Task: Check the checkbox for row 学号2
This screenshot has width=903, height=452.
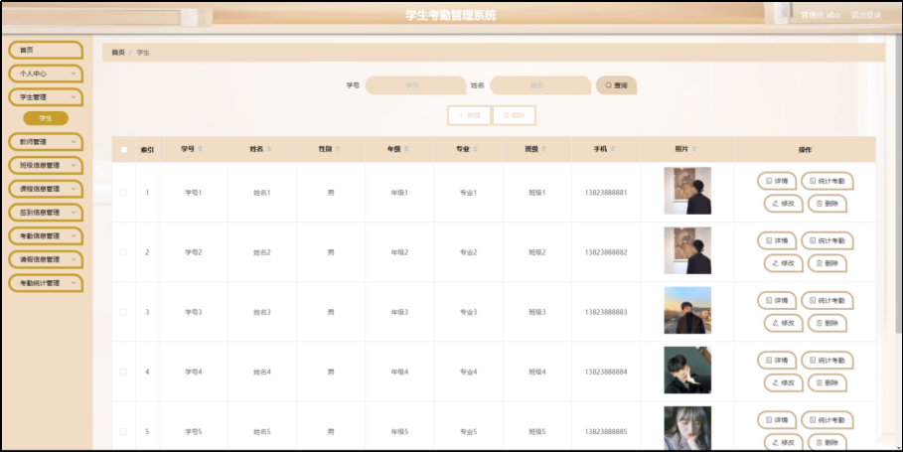Action: tap(122, 252)
